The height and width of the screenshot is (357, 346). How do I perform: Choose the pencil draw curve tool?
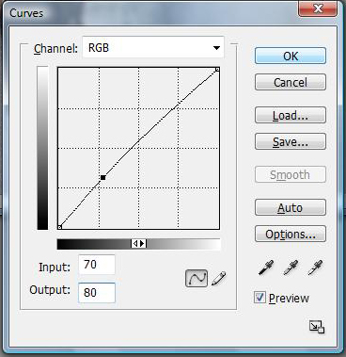219,278
